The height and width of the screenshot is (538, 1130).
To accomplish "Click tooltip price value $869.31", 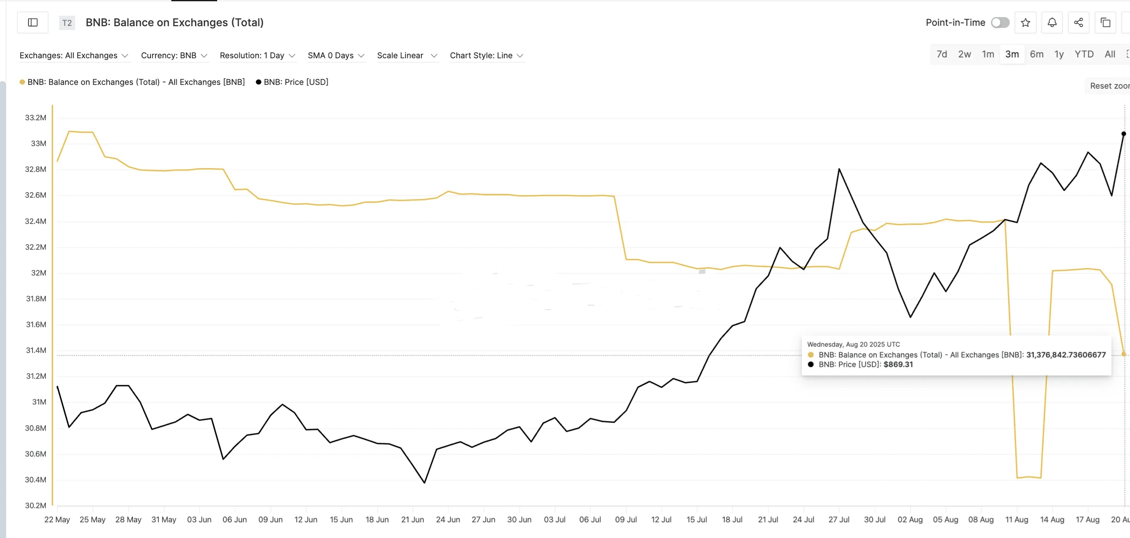I will tap(898, 364).
